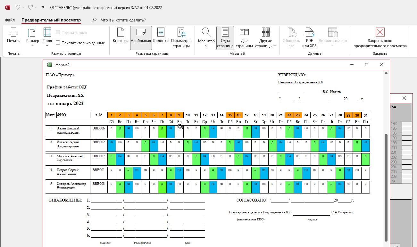Click employee name Сидоров Александр Николаевич

pyautogui.click(x=71, y=186)
